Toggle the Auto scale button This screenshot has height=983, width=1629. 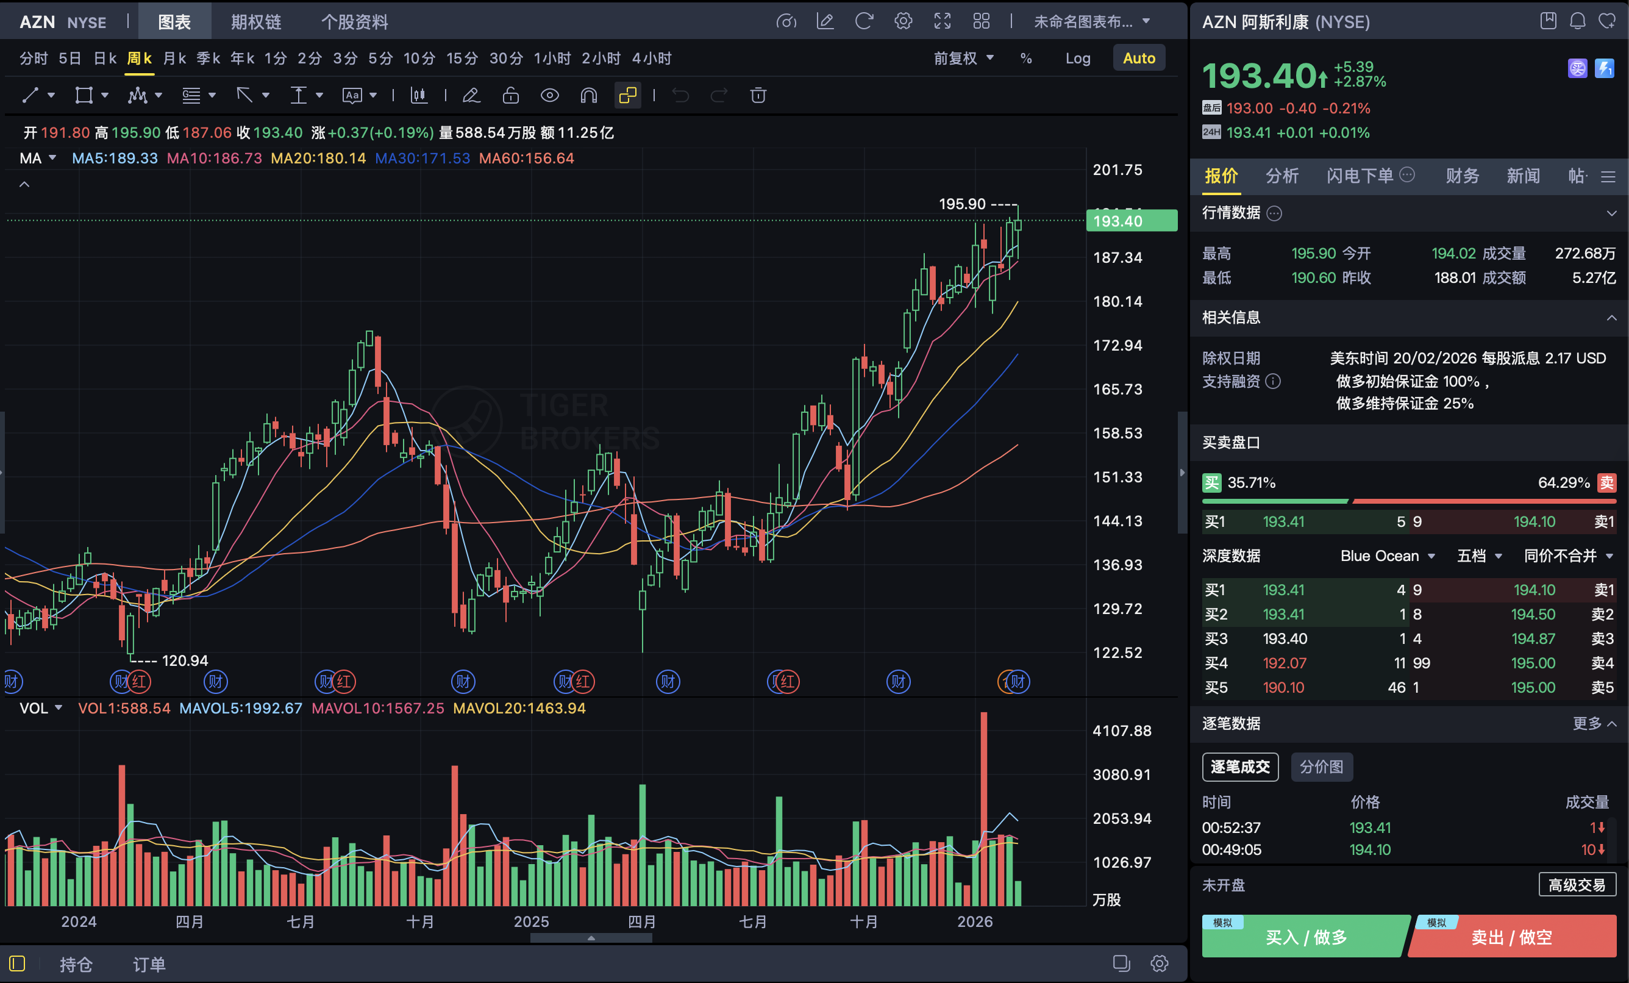(1138, 58)
